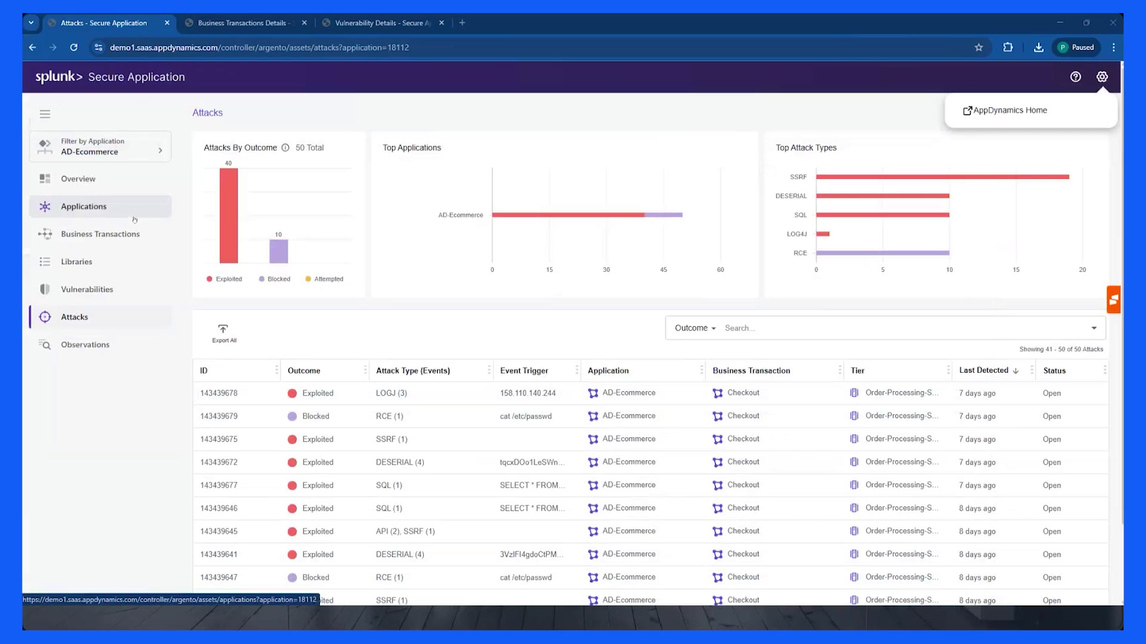Open browser tab search dropdown
Screen dimensions: 1146x644
pyautogui.click(x=31, y=23)
